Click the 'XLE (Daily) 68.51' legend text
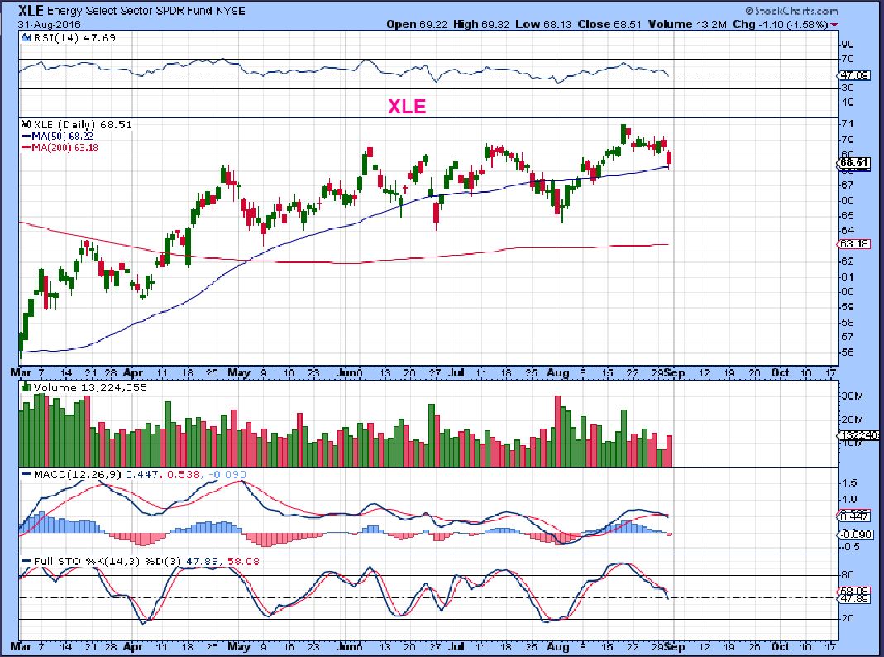 [x=83, y=125]
